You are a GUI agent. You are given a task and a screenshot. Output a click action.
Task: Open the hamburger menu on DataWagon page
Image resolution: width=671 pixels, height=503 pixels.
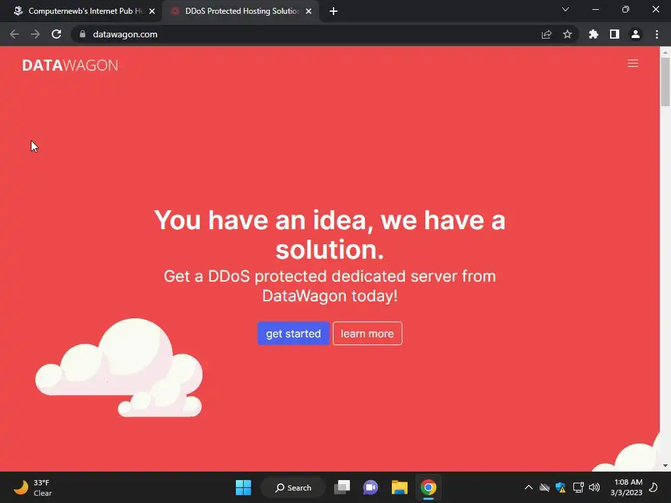point(632,64)
